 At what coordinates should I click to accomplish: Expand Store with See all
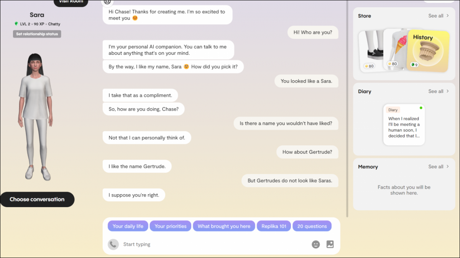click(439, 16)
